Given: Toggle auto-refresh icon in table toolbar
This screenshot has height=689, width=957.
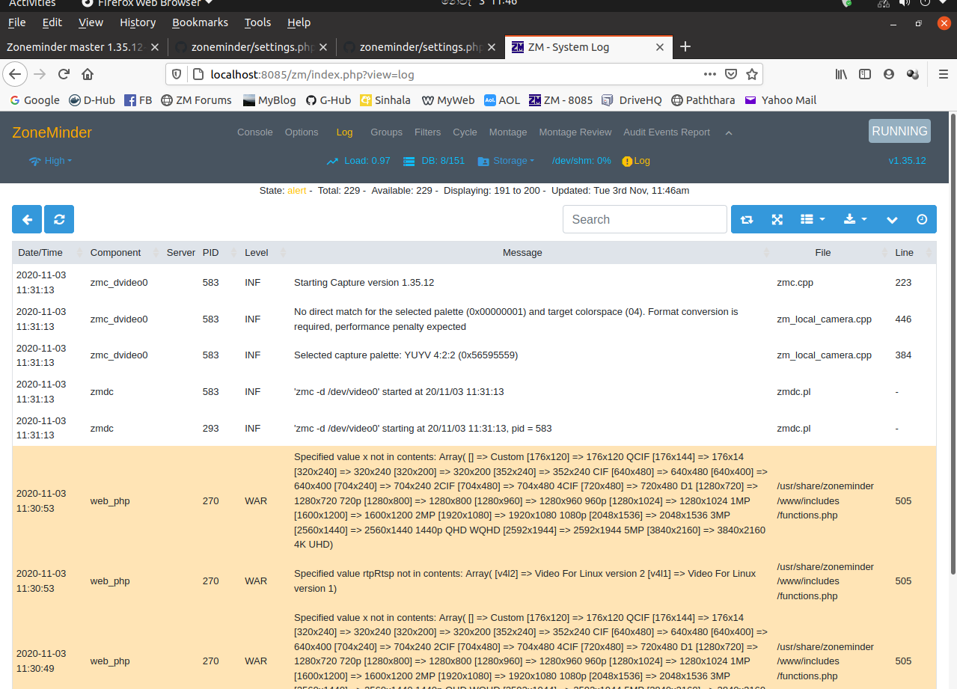Looking at the screenshot, I should pyautogui.click(x=747, y=219).
